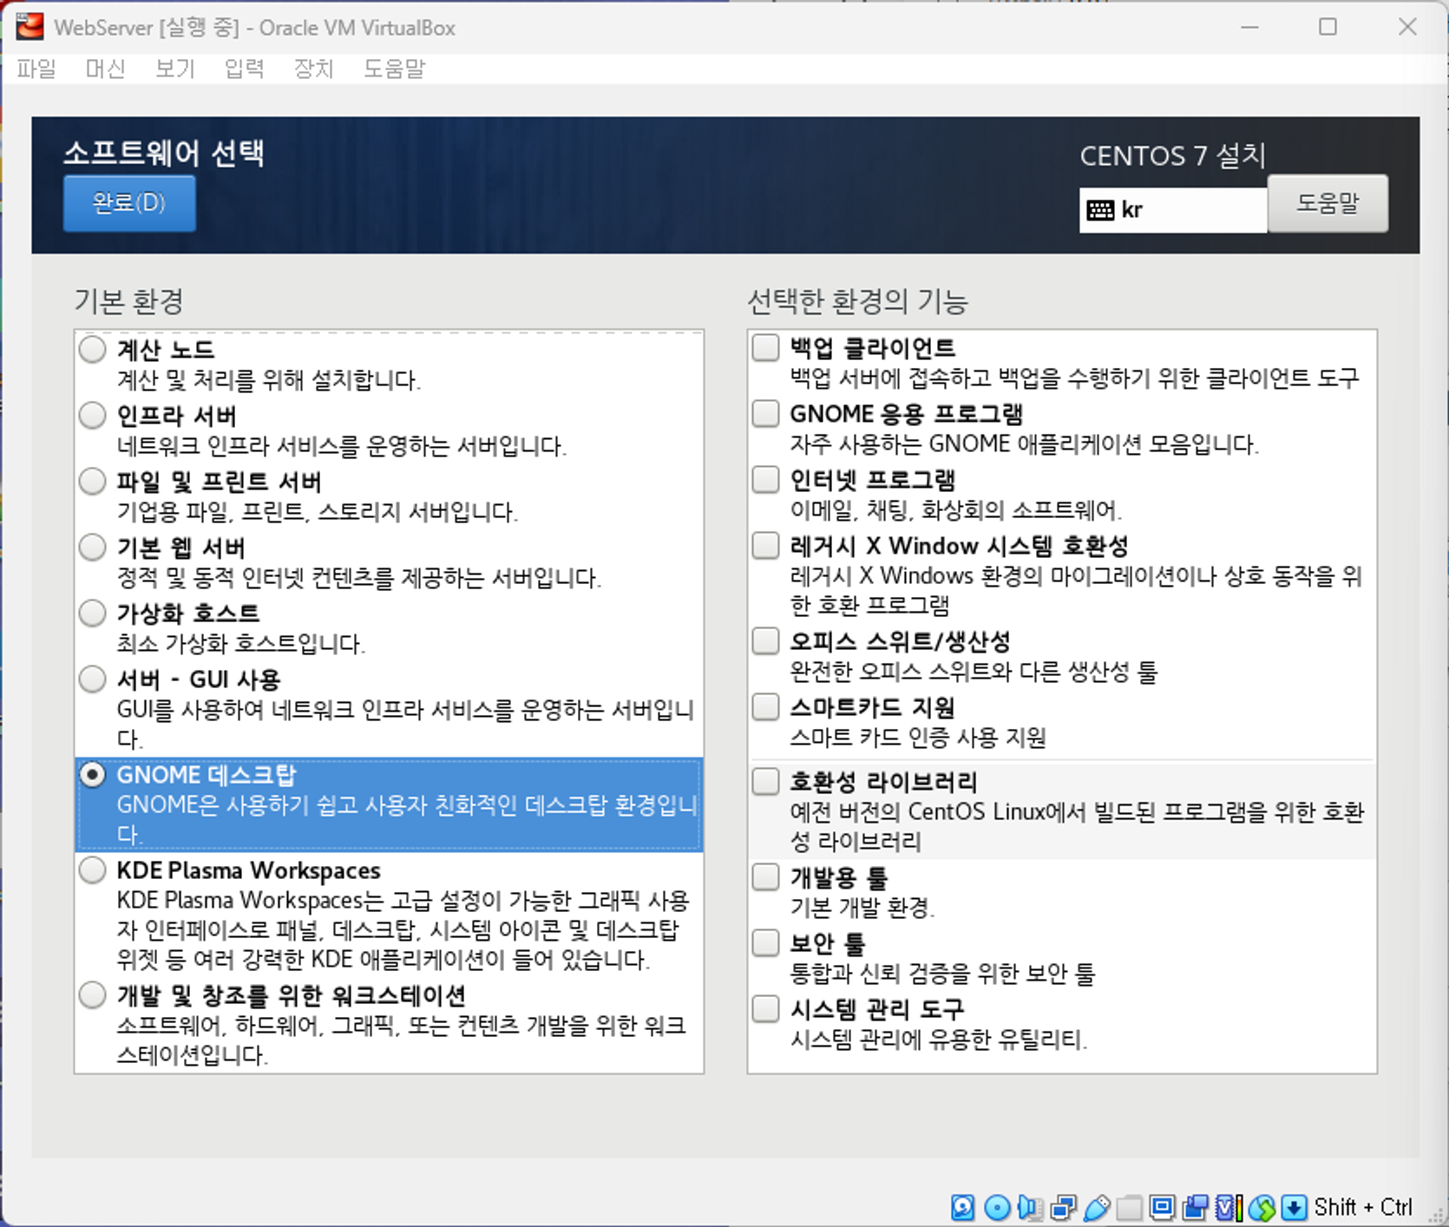Choose 파일 및 프린트 서버 option
Screen dimensions: 1449x1227
(93, 482)
